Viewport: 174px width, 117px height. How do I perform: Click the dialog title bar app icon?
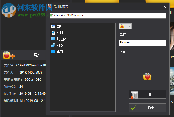pos(50,7)
